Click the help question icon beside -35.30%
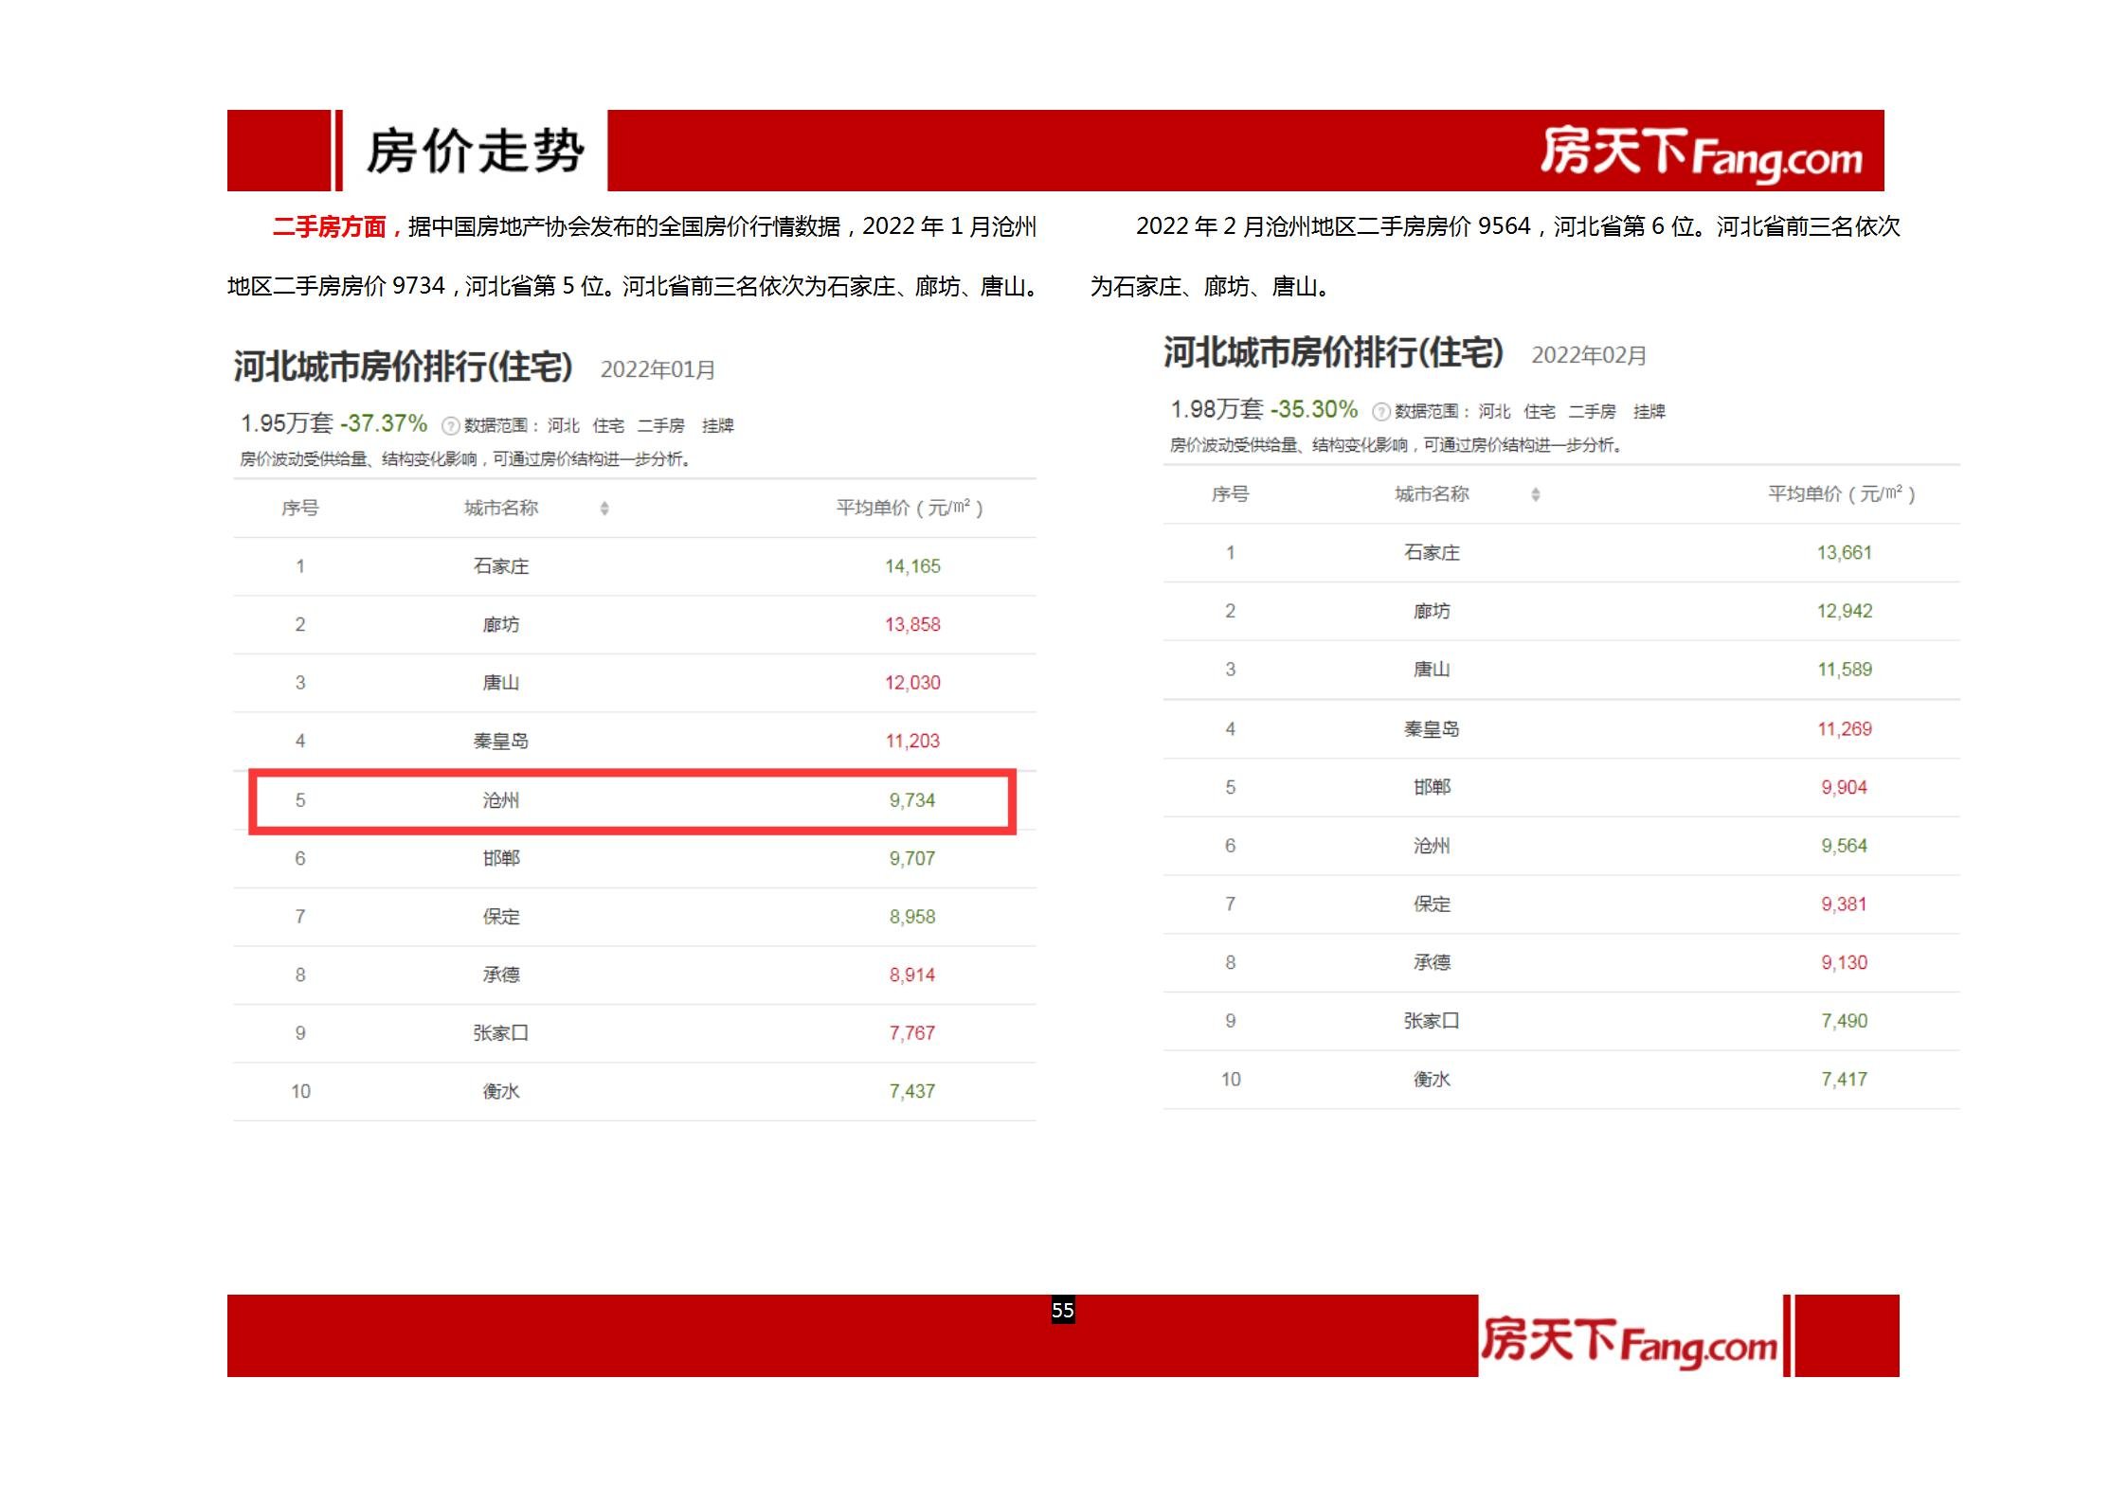Viewport: 2127px width, 1503px height. pyautogui.click(x=1381, y=412)
